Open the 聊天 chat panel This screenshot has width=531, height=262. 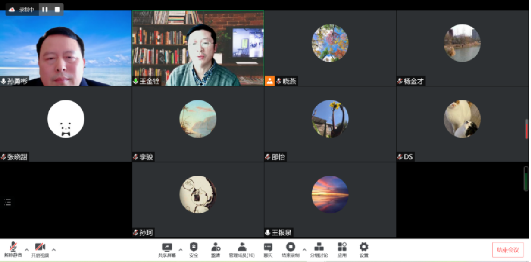pyautogui.click(x=268, y=249)
